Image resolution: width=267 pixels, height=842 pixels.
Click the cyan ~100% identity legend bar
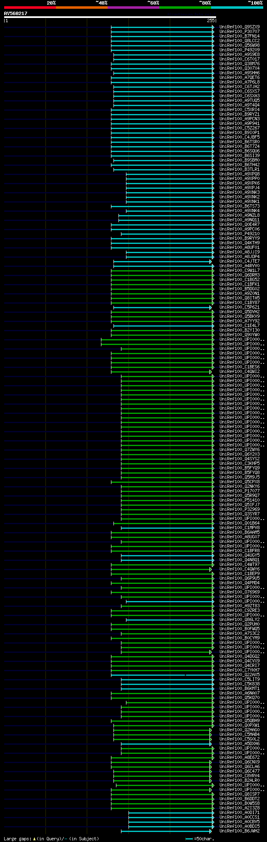click(x=237, y=7)
